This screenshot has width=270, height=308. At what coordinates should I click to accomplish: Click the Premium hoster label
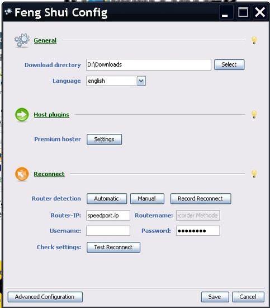tap(58, 139)
